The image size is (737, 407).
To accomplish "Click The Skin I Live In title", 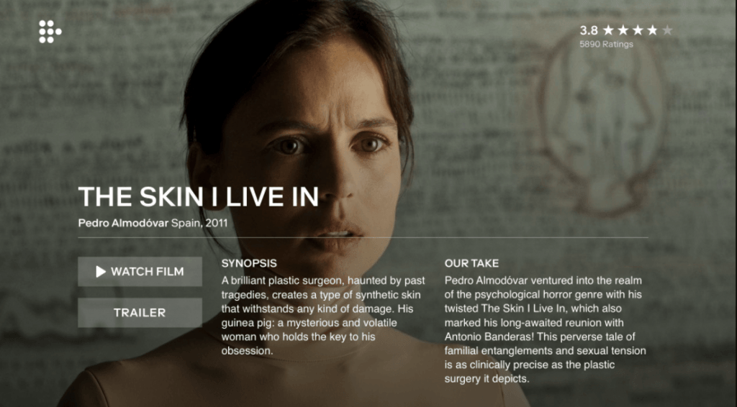I will coord(199,197).
